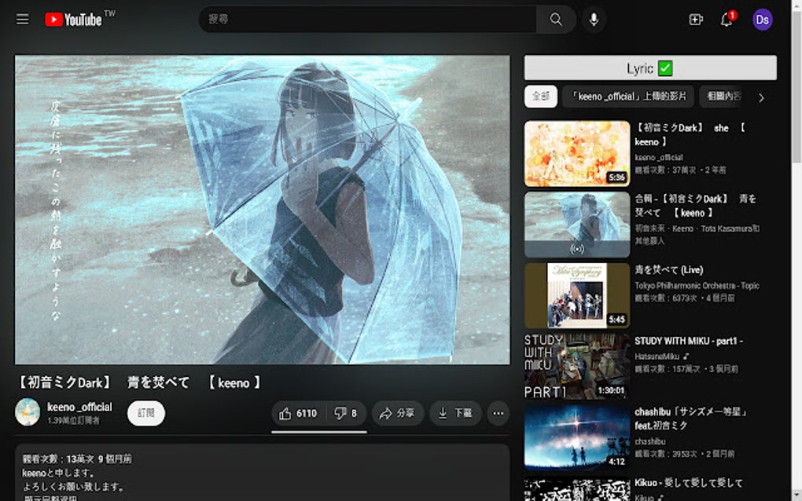Open more actions three-dot menu
802x501 pixels.
point(498,413)
